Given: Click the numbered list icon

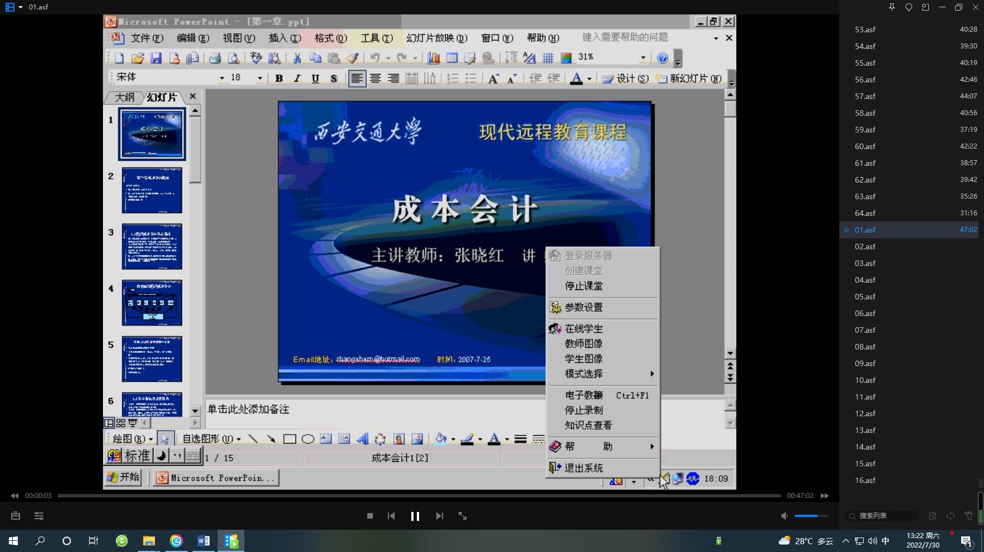Looking at the screenshot, I should tap(453, 78).
